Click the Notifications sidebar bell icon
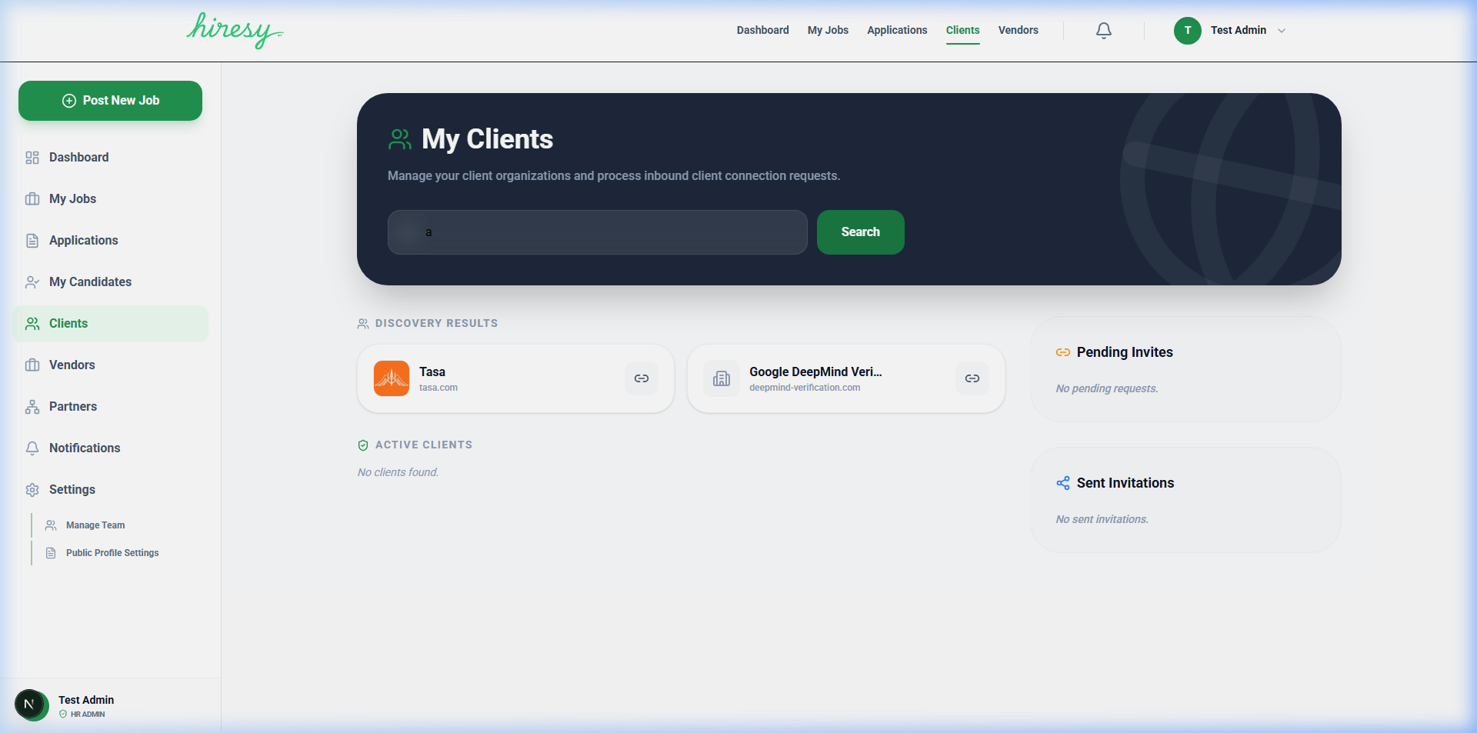The image size is (1477, 733). pyautogui.click(x=32, y=448)
